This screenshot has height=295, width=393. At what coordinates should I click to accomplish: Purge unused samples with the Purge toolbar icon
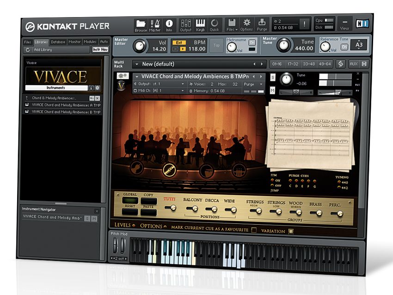262,23
